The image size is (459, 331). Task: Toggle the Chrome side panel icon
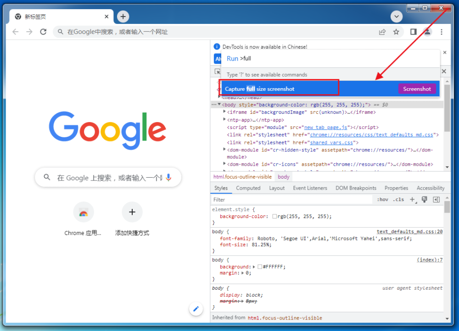click(414, 32)
